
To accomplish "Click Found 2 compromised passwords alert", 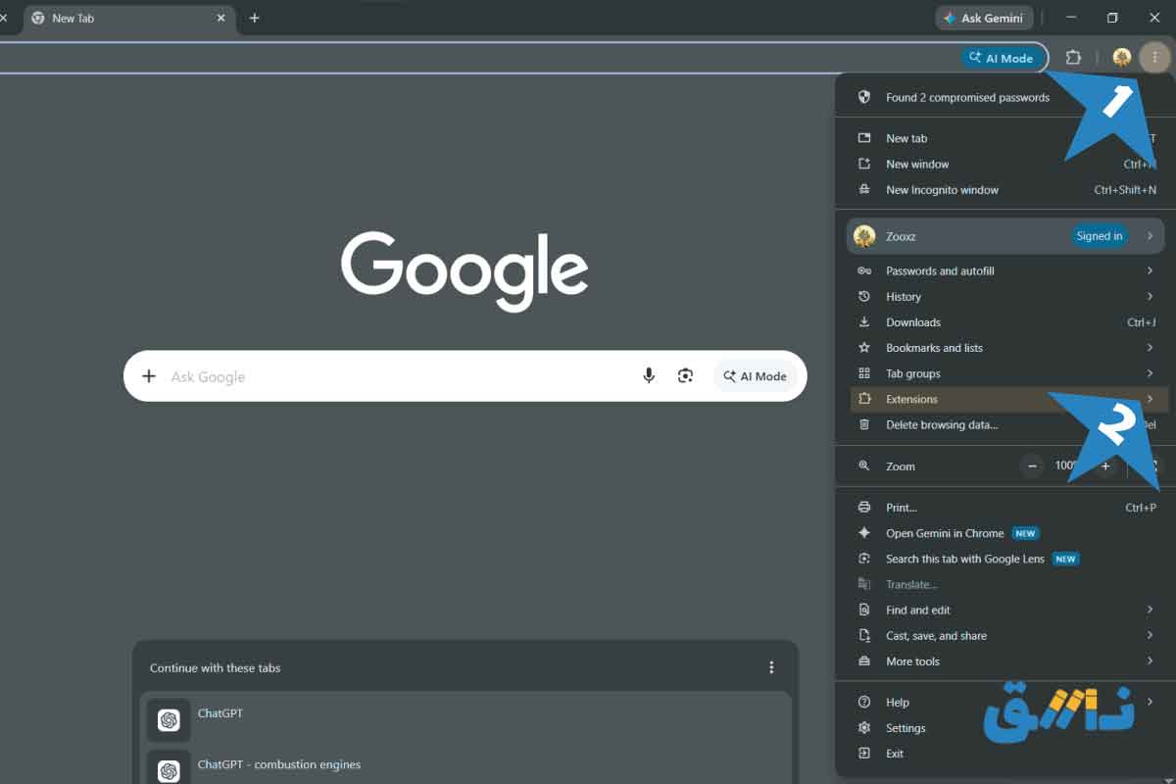I will click(x=1004, y=97).
